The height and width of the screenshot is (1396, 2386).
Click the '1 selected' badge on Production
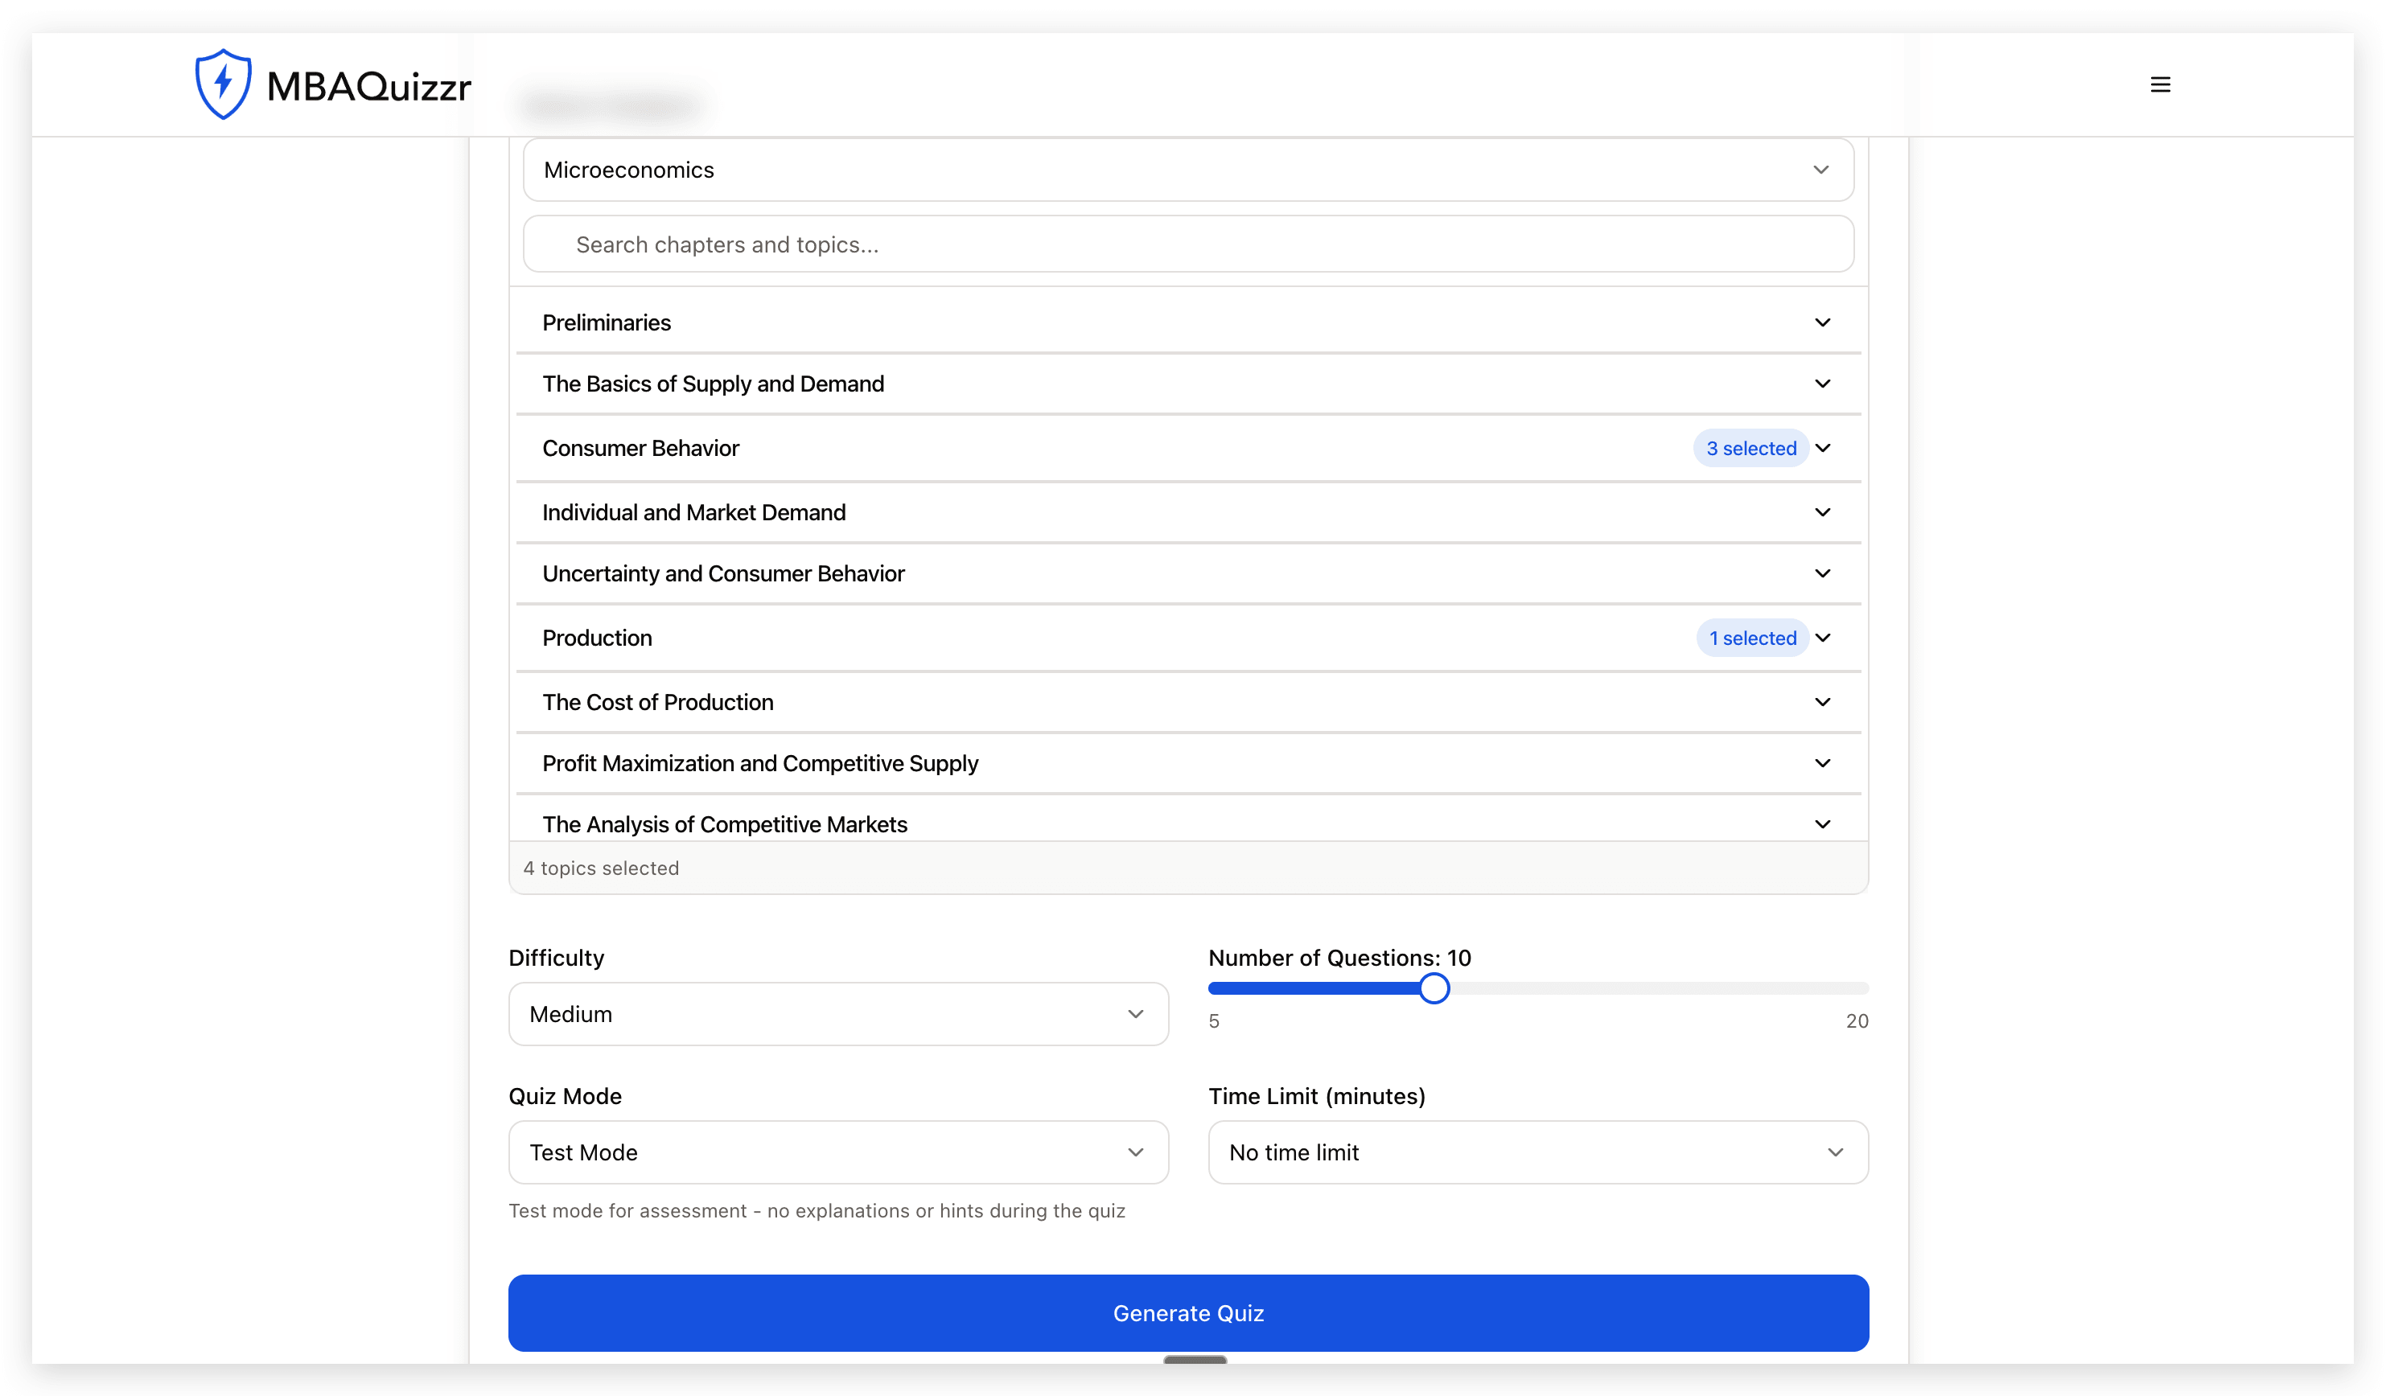click(1753, 638)
